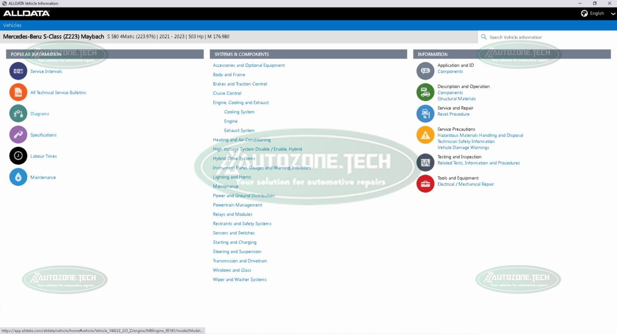The width and height of the screenshot is (617, 334).
Task: Select the Labour Times clock icon
Action: 18,156
